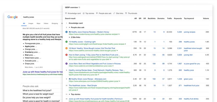217x102 pixels.
Task: Click More items link in snippet
Action: (x=29, y=67)
